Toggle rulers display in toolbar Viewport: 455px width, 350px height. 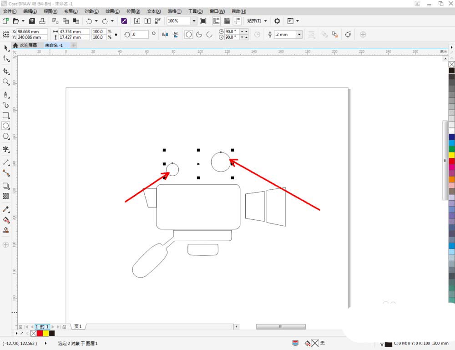[x=217, y=21]
